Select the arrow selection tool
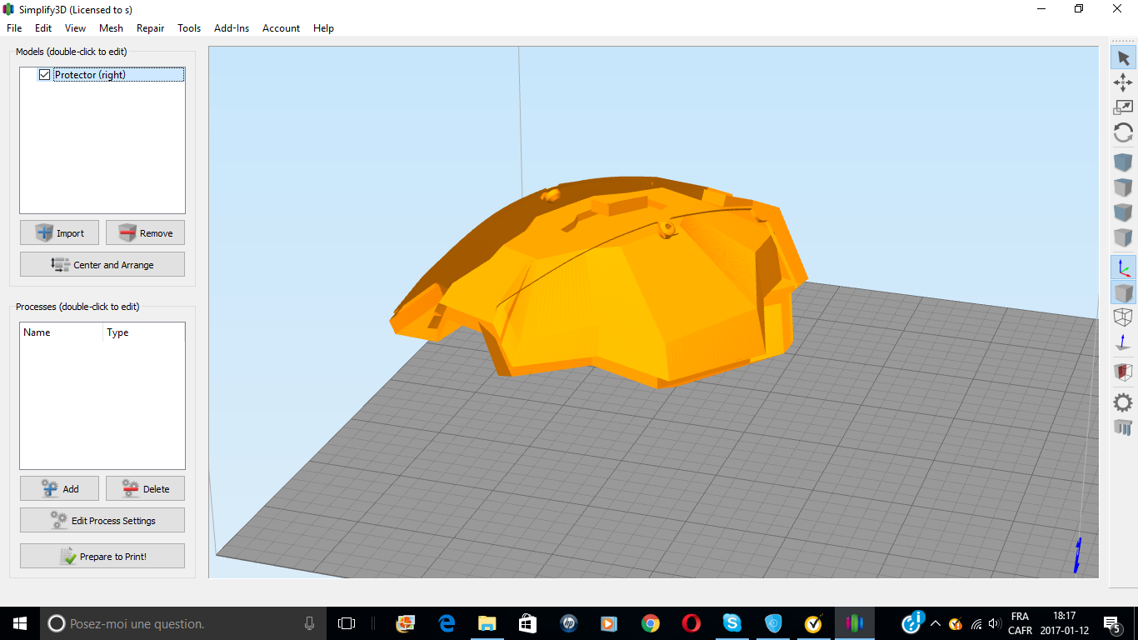 click(1123, 57)
